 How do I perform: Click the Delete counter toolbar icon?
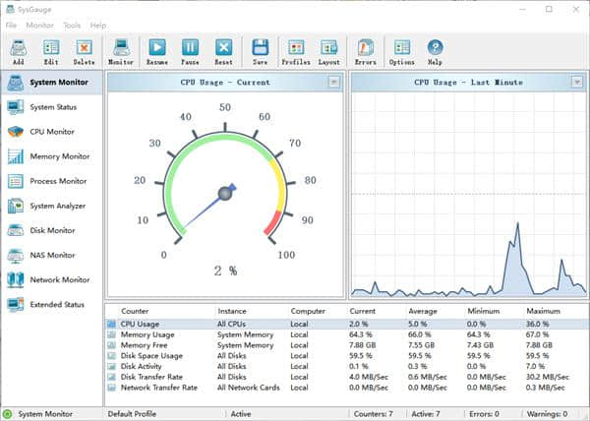tap(85, 49)
